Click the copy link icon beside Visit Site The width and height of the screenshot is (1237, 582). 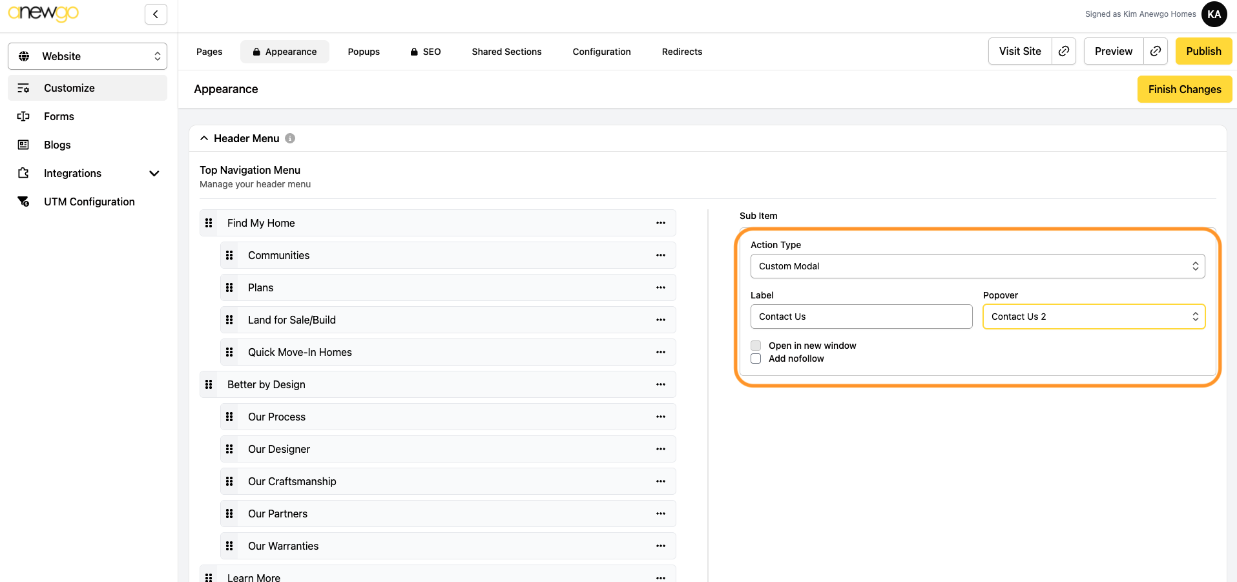(1063, 51)
